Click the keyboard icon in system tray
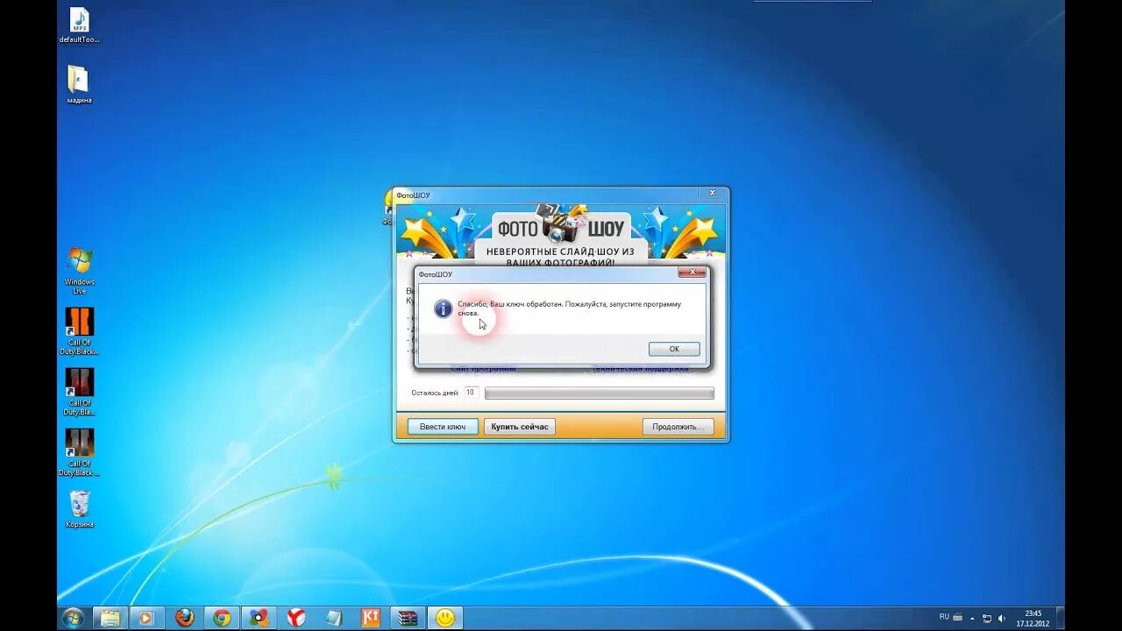 click(957, 618)
